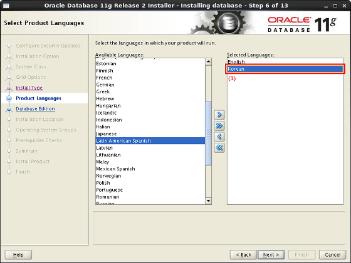Open the Database Edition step link

click(x=35, y=109)
